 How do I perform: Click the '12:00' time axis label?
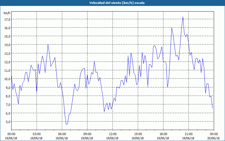click(113, 134)
